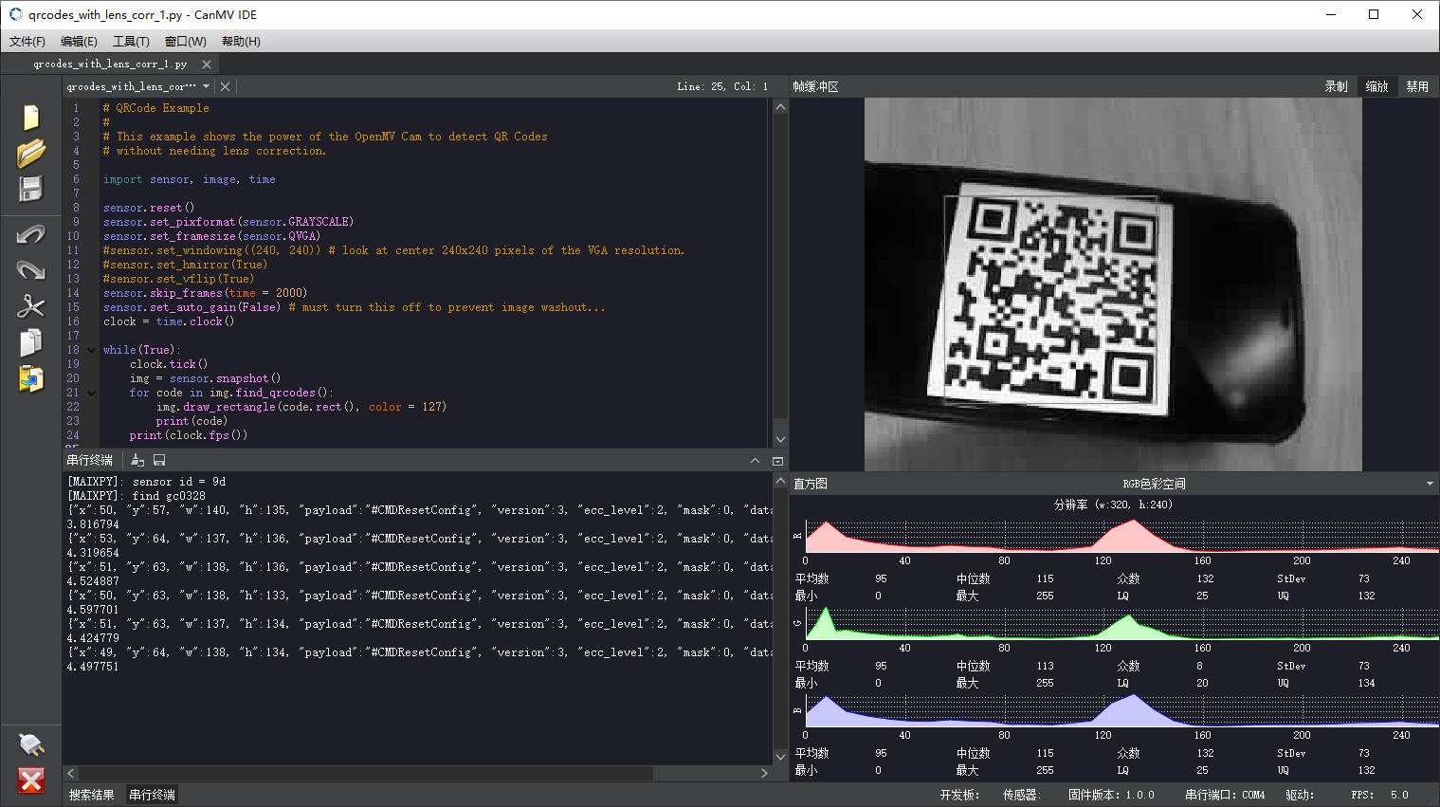1440x807 pixels.
Task: Toggle the 禁用 disable frame buffer button
Action: coord(1417,86)
